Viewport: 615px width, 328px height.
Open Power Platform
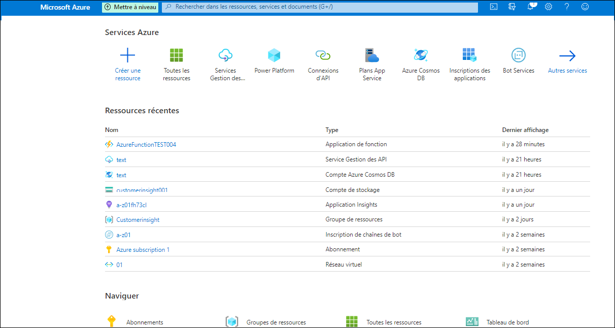click(x=274, y=55)
